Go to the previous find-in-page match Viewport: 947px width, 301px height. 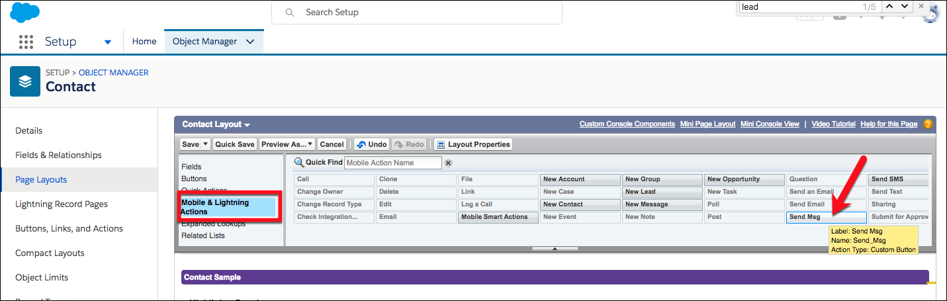(x=889, y=7)
